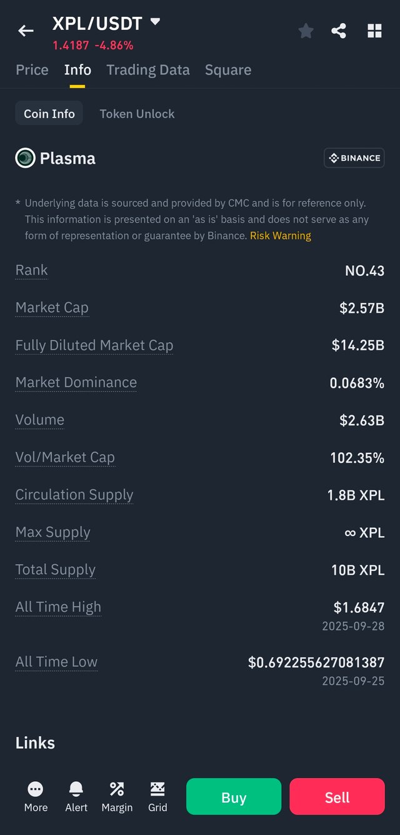Image resolution: width=400 pixels, height=835 pixels.
Task: Tap the Fully Diluted Market Cap label
Action: point(94,345)
